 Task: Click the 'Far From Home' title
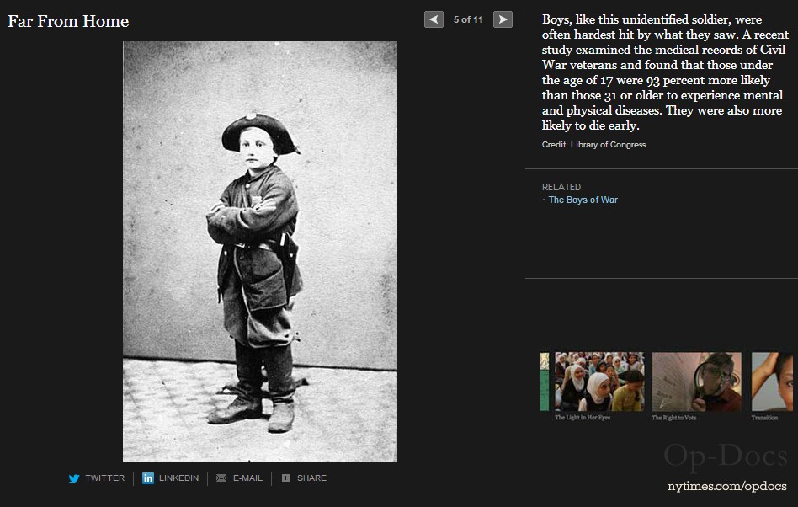click(68, 21)
